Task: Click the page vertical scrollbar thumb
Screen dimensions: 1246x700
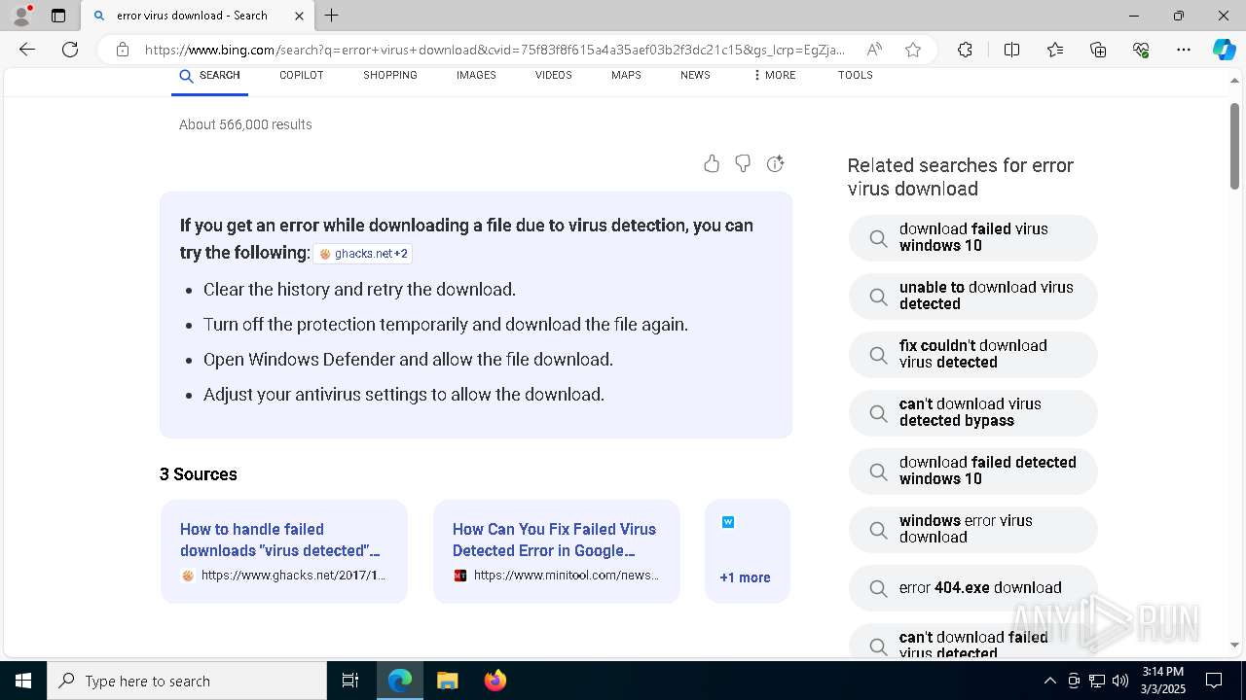Action: [x=1234, y=146]
